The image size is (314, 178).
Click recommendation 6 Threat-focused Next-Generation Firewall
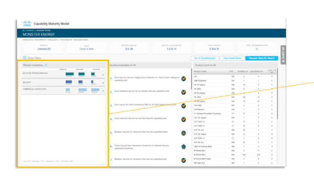(x=141, y=147)
